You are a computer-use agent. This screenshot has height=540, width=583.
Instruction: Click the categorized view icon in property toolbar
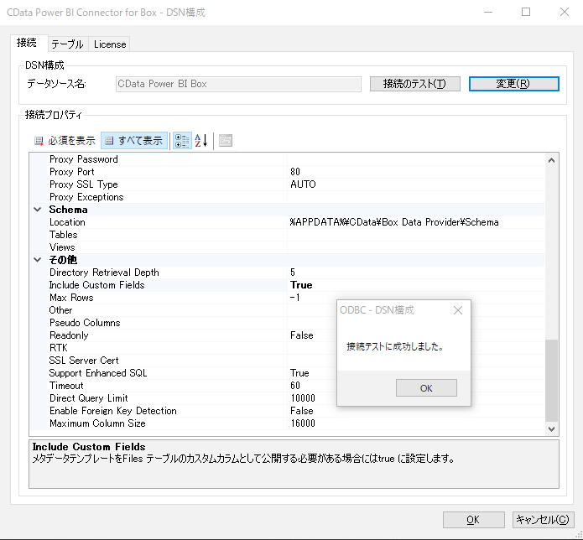click(x=182, y=141)
